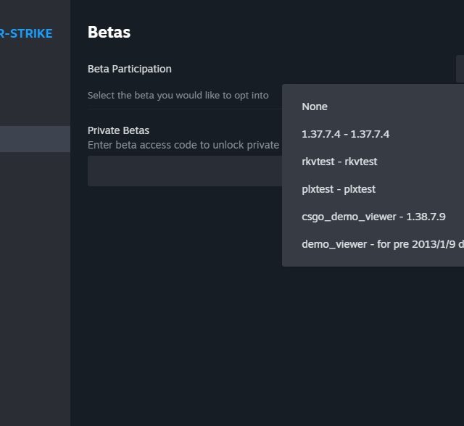The image size is (464, 426).
Task: Opt into csgo_demo_viewer 1.38.7.9 beta
Action: 373,217
